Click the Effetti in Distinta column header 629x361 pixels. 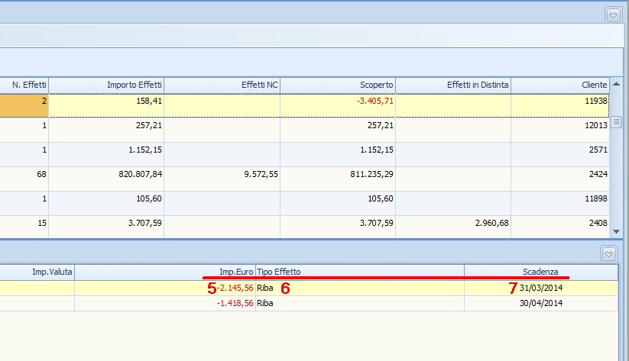[x=453, y=85]
